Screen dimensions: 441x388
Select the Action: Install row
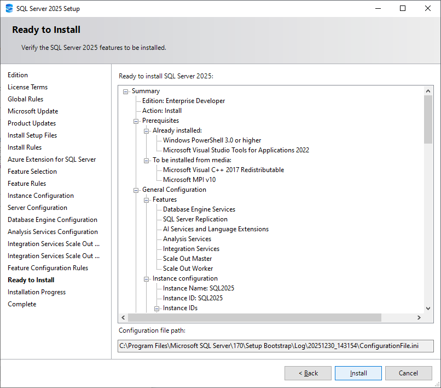[x=162, y=111]
